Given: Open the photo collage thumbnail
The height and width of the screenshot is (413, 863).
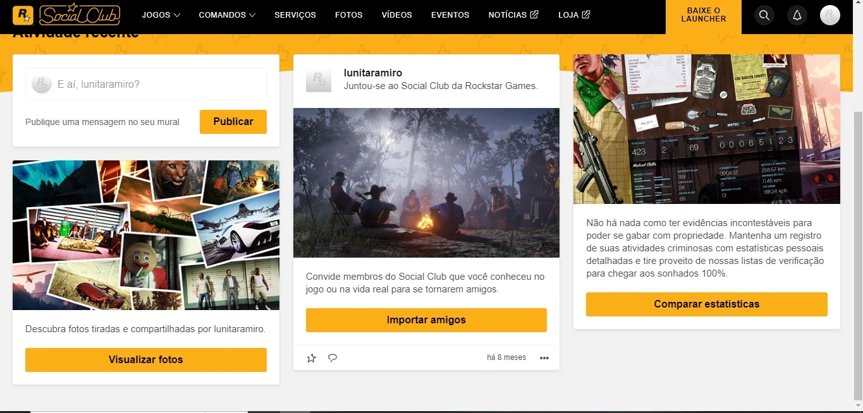Looking at the screenshot, I should pyautogui.click(x=146, y=235).
